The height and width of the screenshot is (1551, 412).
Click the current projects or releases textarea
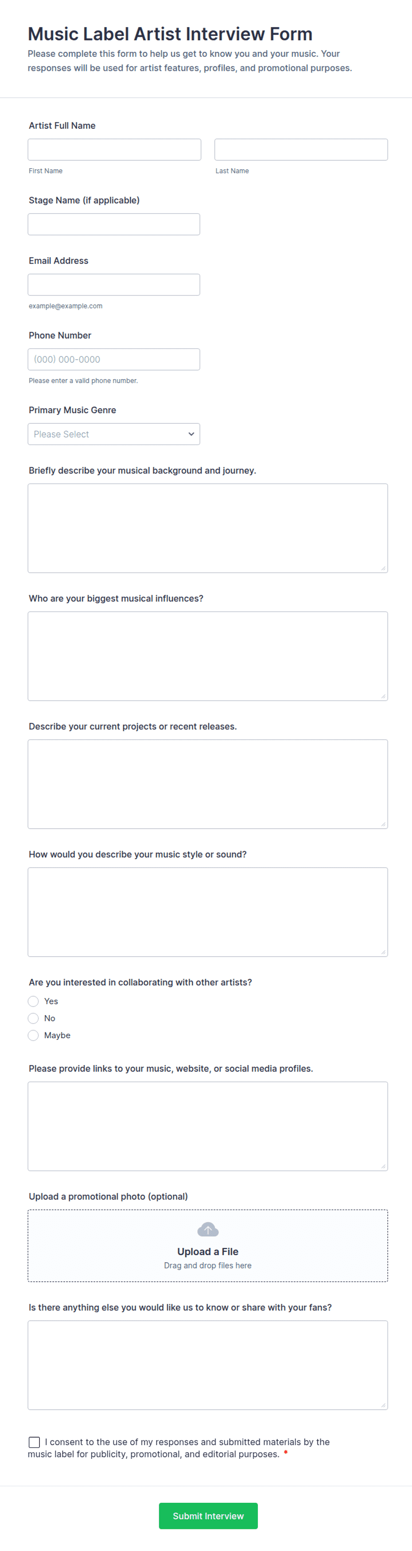pos(208,784)
